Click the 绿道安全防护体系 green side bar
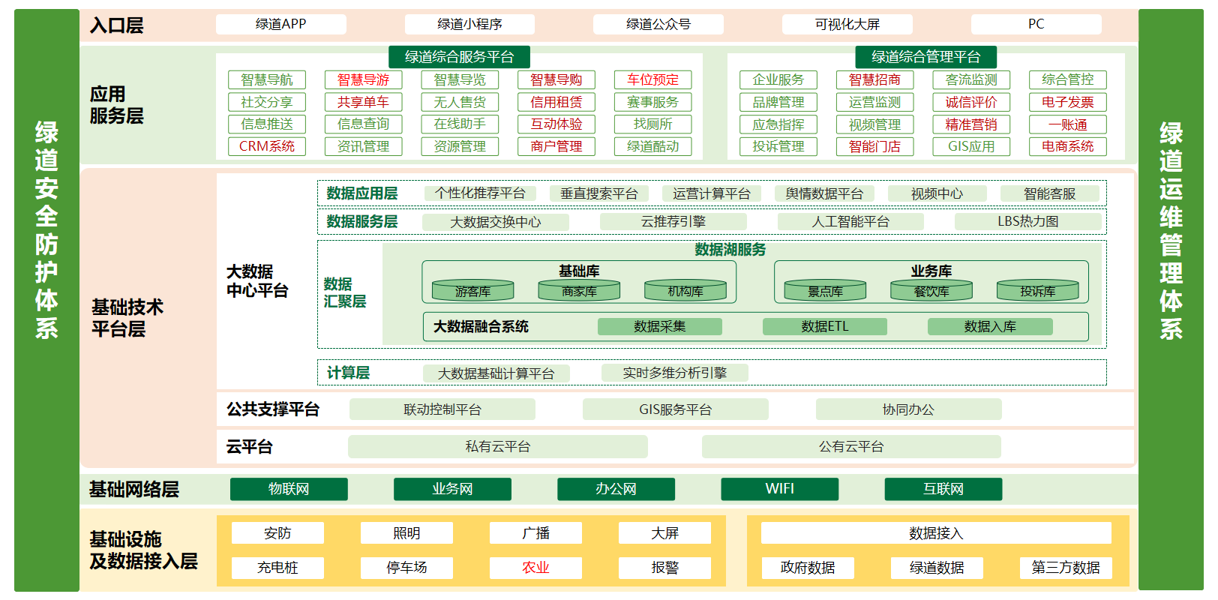The image size is (1218, 600). point(46,300)
